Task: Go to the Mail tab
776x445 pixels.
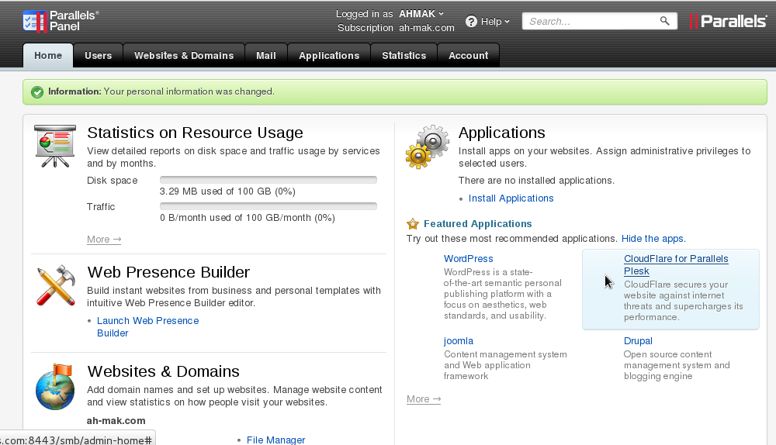Action: 265,55
